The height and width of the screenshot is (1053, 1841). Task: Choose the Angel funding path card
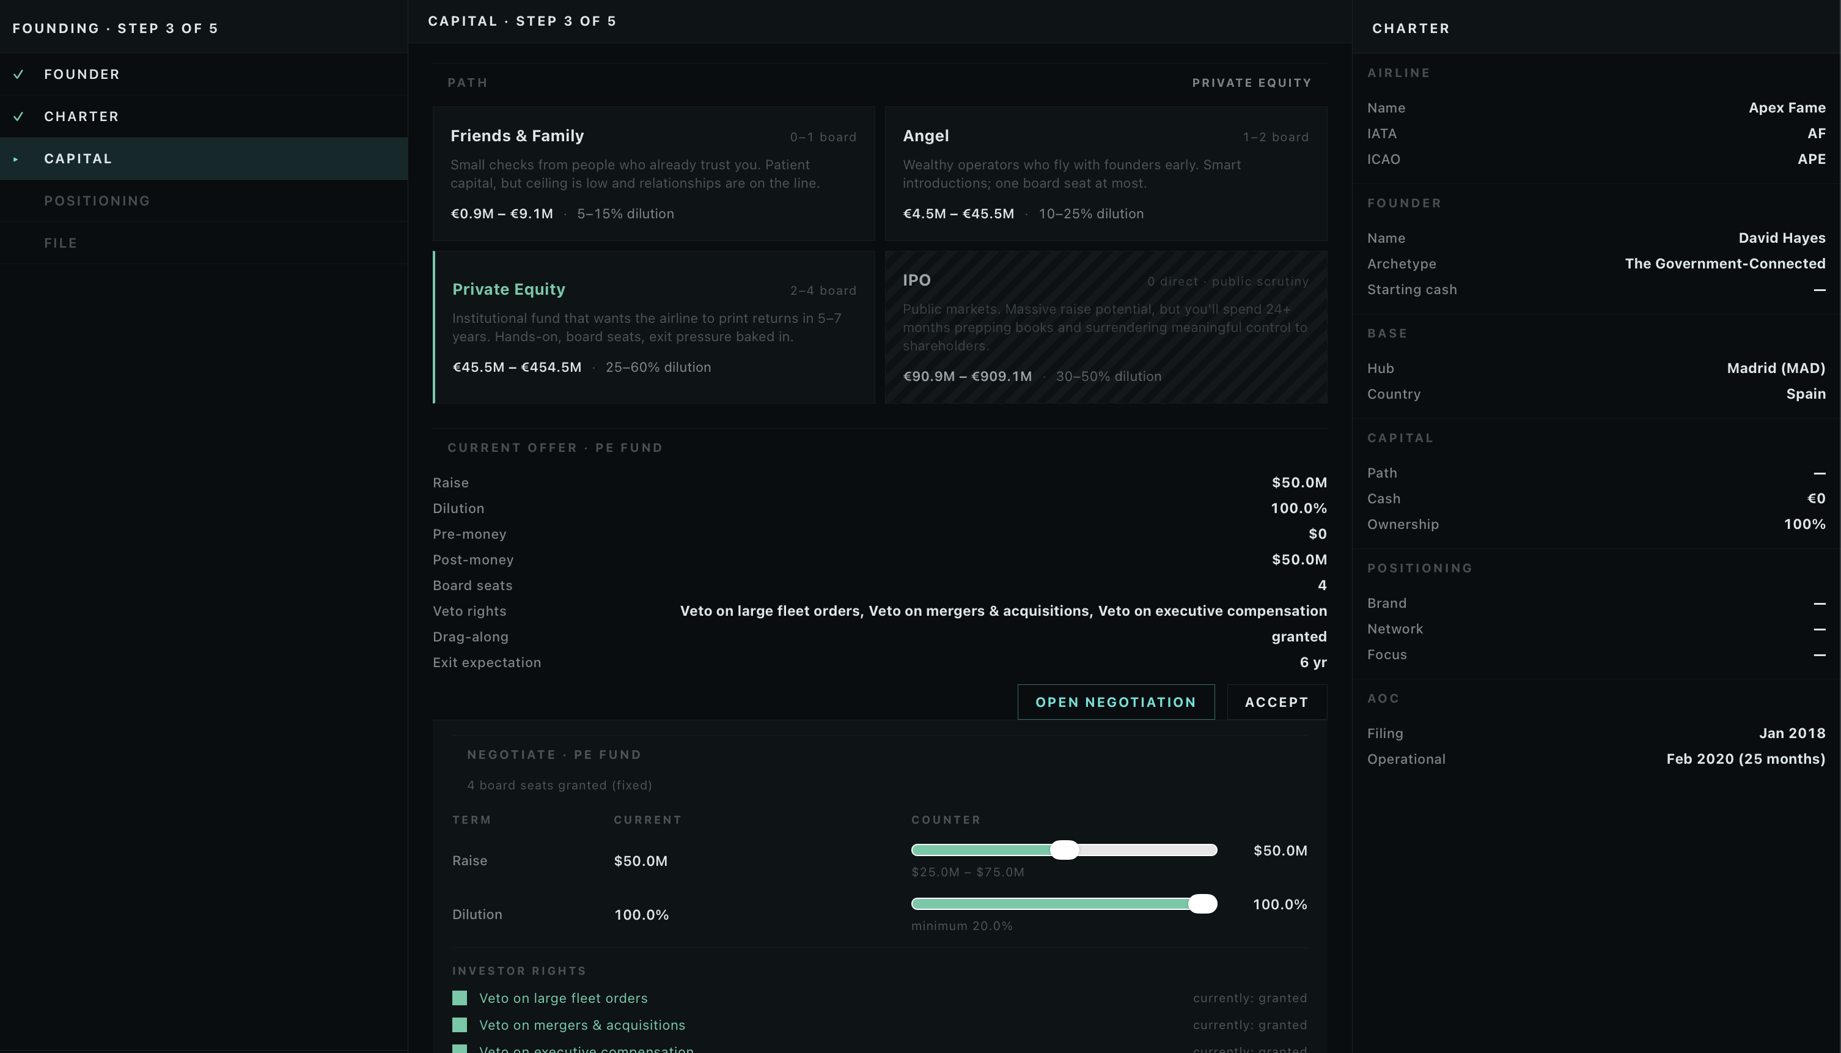pos(1106,174)
